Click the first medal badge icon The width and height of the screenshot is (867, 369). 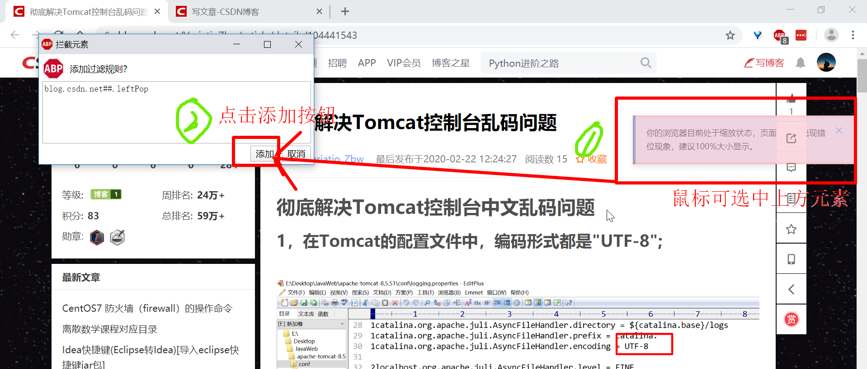(97, 237)
